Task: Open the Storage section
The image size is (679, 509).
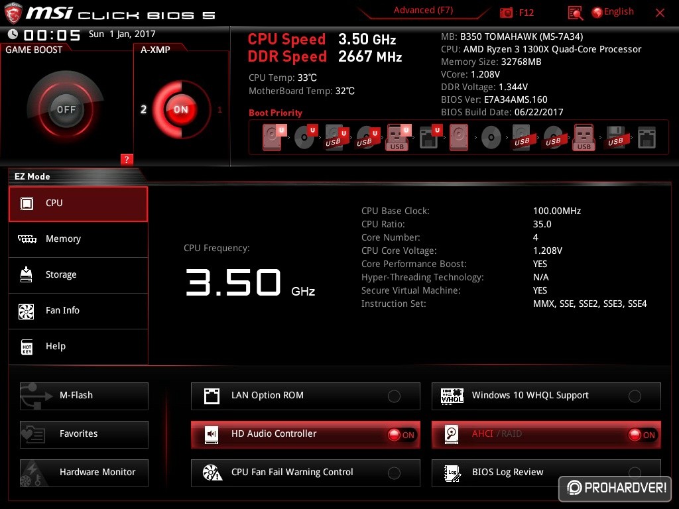Action: [x=78, y=275]
